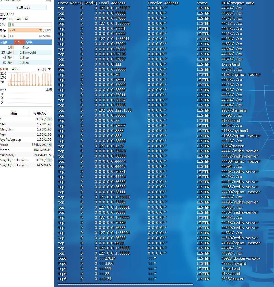Click local address 0.0.0.0:111 in terminal
274x287 pixels.
click(x=110, y=64)
